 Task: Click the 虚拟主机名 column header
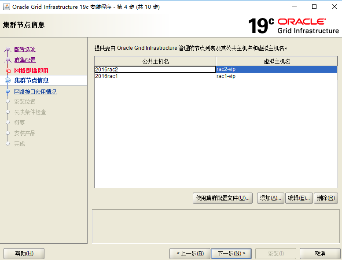tap(277, 61)
